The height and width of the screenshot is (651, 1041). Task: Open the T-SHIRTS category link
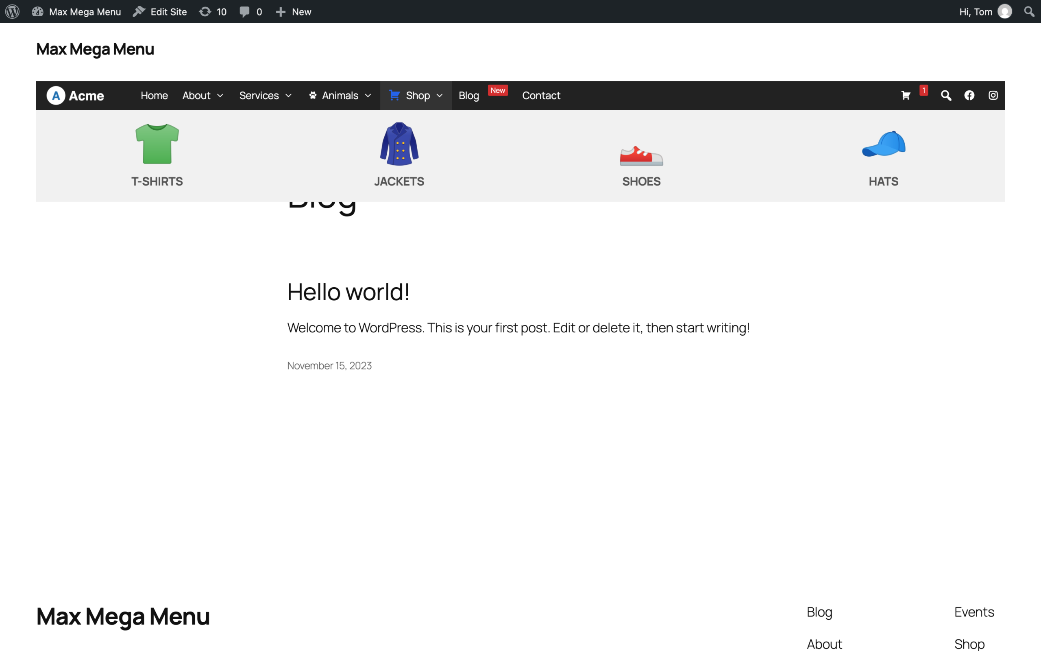coord(157,181)
